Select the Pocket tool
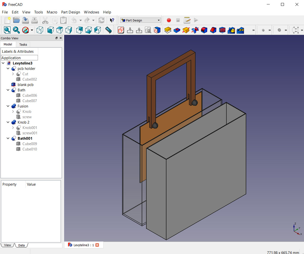This screenshot has width=304, height=254. coord(177,30)
